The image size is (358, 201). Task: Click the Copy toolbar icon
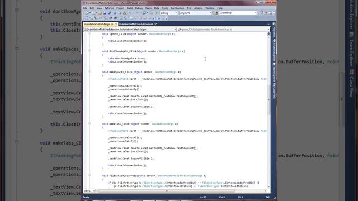tap(120, 13)
